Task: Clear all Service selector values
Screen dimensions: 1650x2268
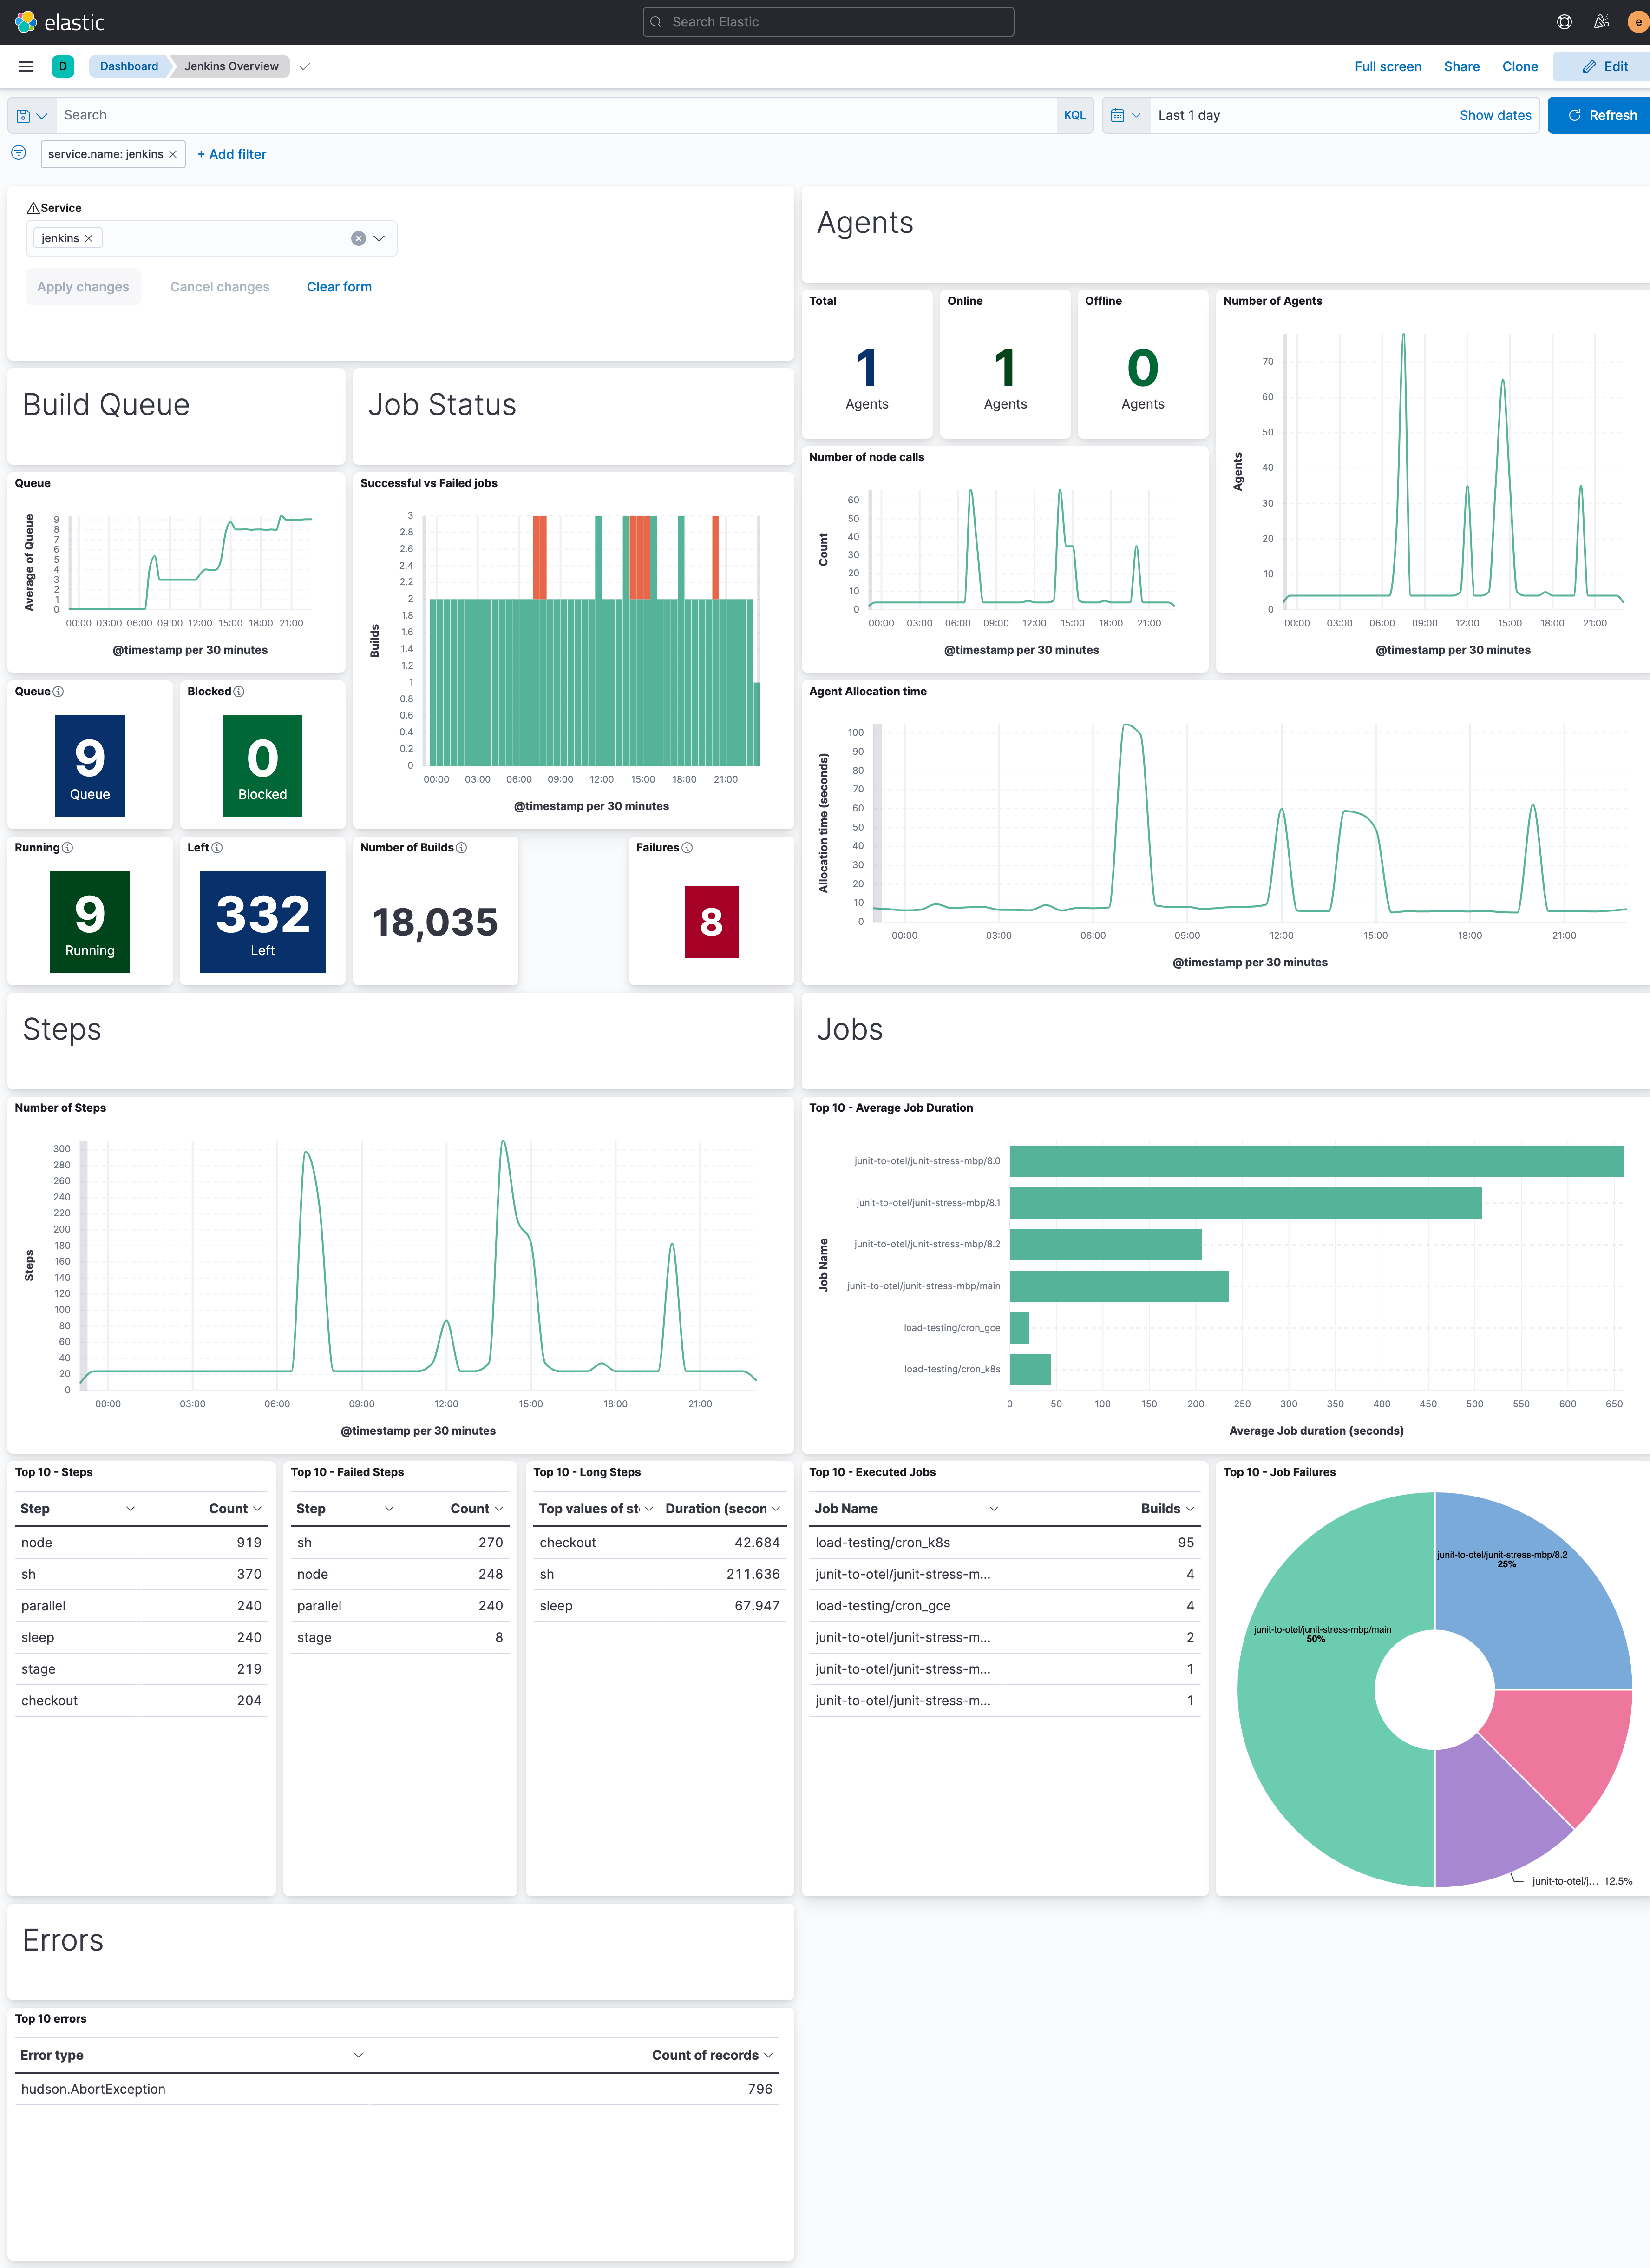Action: coord(358,238)
